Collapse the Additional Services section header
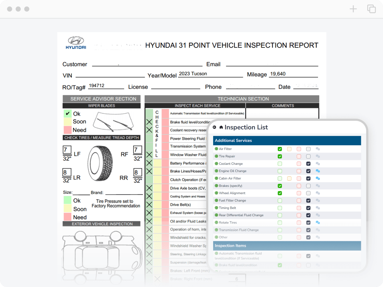Viewport: 383px width, 287px height. [x=287, y=141]
